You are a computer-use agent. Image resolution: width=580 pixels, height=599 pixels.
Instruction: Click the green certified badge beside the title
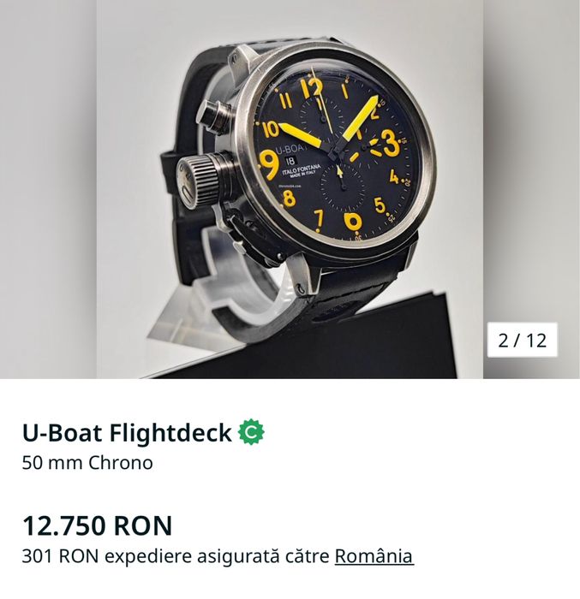[251, 433]
